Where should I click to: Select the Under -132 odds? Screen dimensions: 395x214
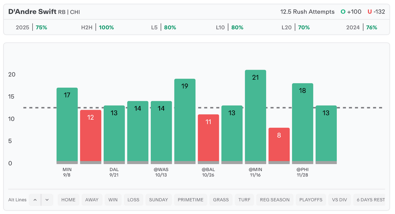coord(376,12)
